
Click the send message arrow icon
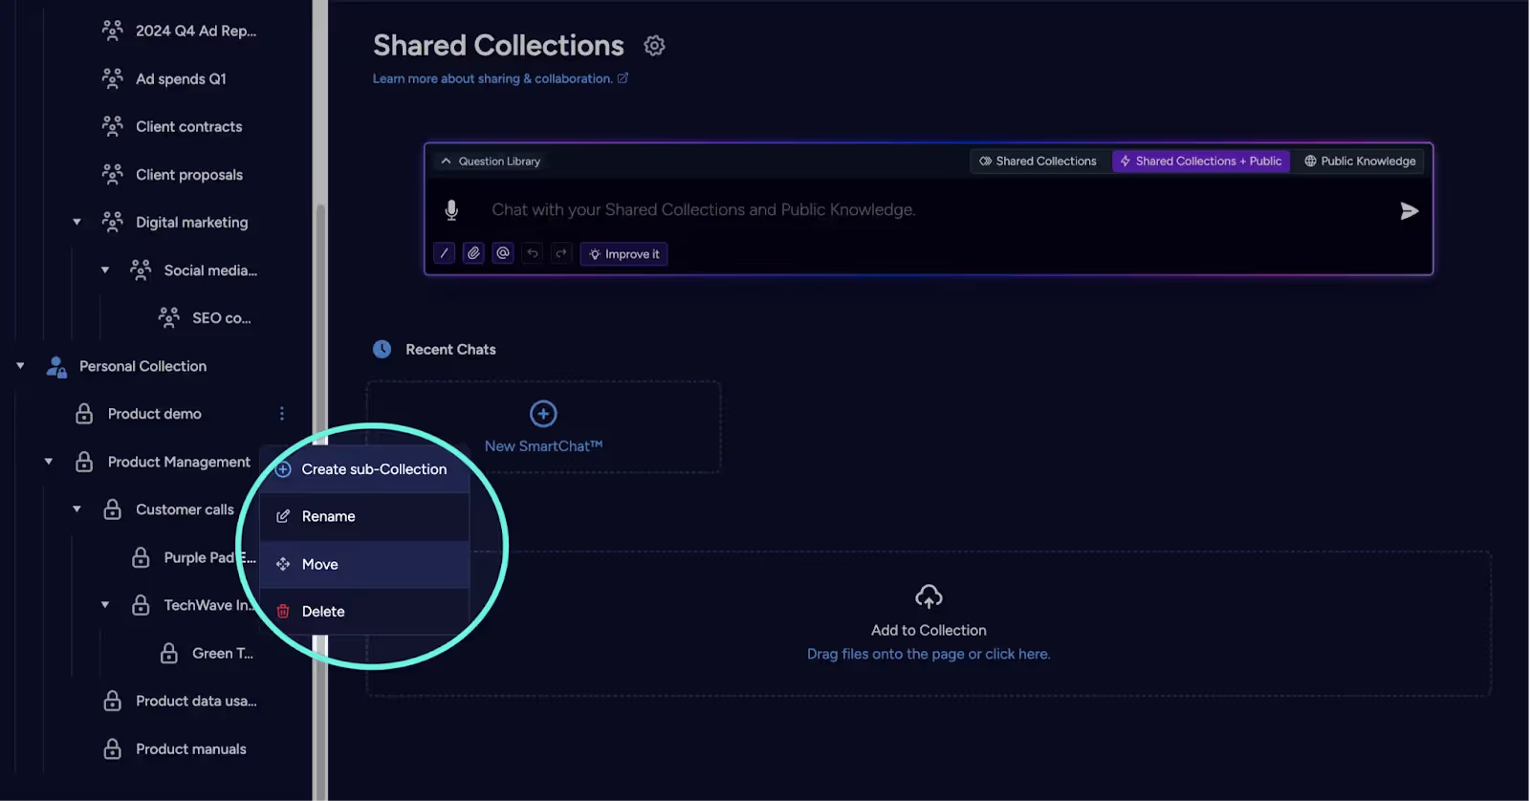coord(1409,211)
